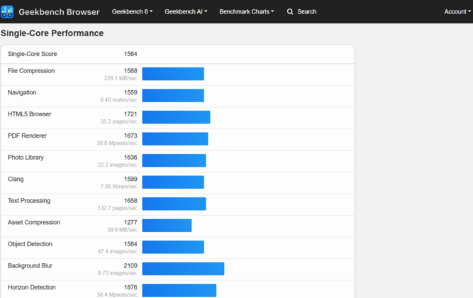This screenshot has height=298, width=473.
Task: Click the Photo Library score 1636
Action: 130,158
